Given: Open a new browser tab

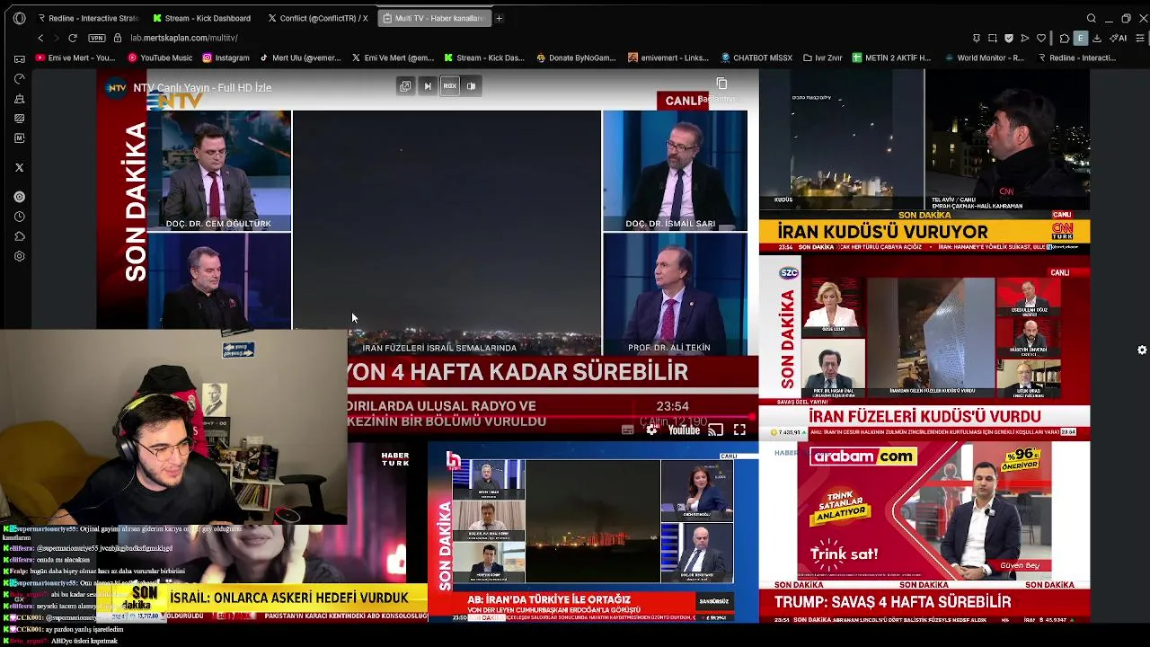Looking at the screenshot, I should pos(500,18).
